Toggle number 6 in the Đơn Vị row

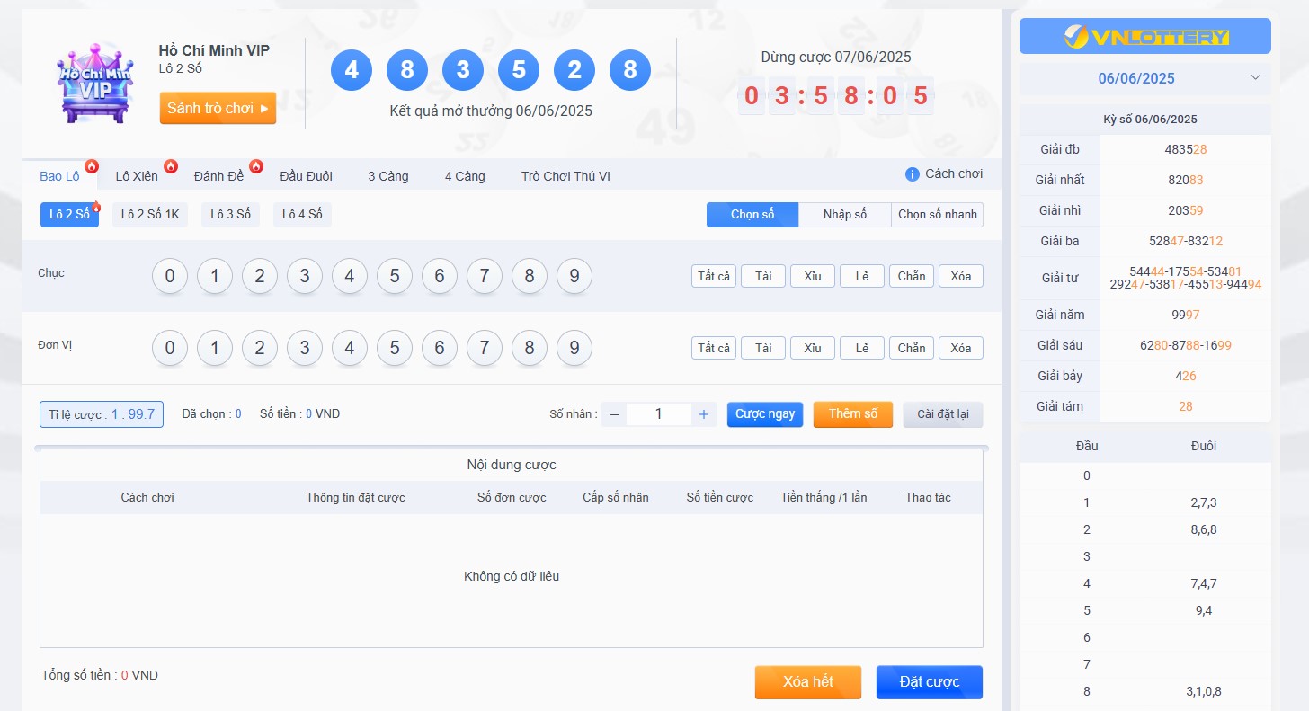coord(440,348)
